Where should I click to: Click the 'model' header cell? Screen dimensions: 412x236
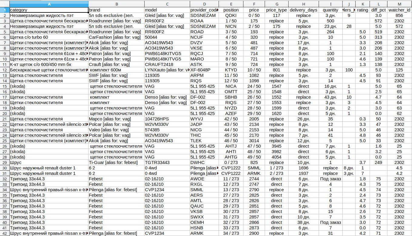coord(167,10)
